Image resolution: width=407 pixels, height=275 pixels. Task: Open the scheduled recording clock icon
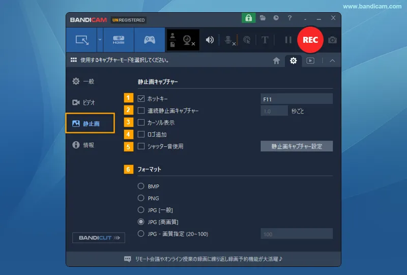pos(276,18)
